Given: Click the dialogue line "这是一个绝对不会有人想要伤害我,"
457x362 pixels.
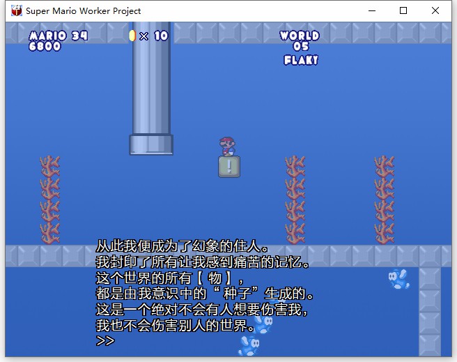Looking at the screenshot, I should click(x=202, y=309).
